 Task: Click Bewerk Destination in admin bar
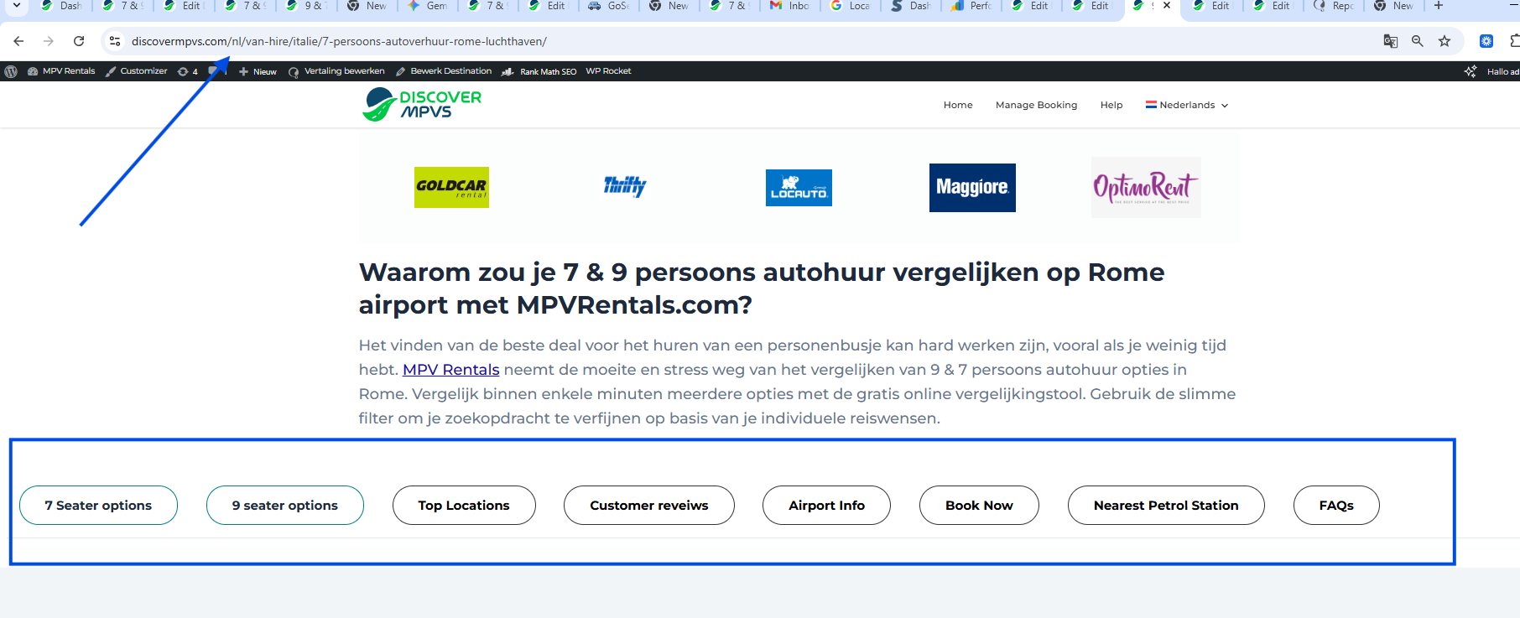pyautogui.click(x=444, y=71)
